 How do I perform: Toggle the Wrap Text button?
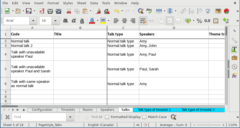click(143, 21)
